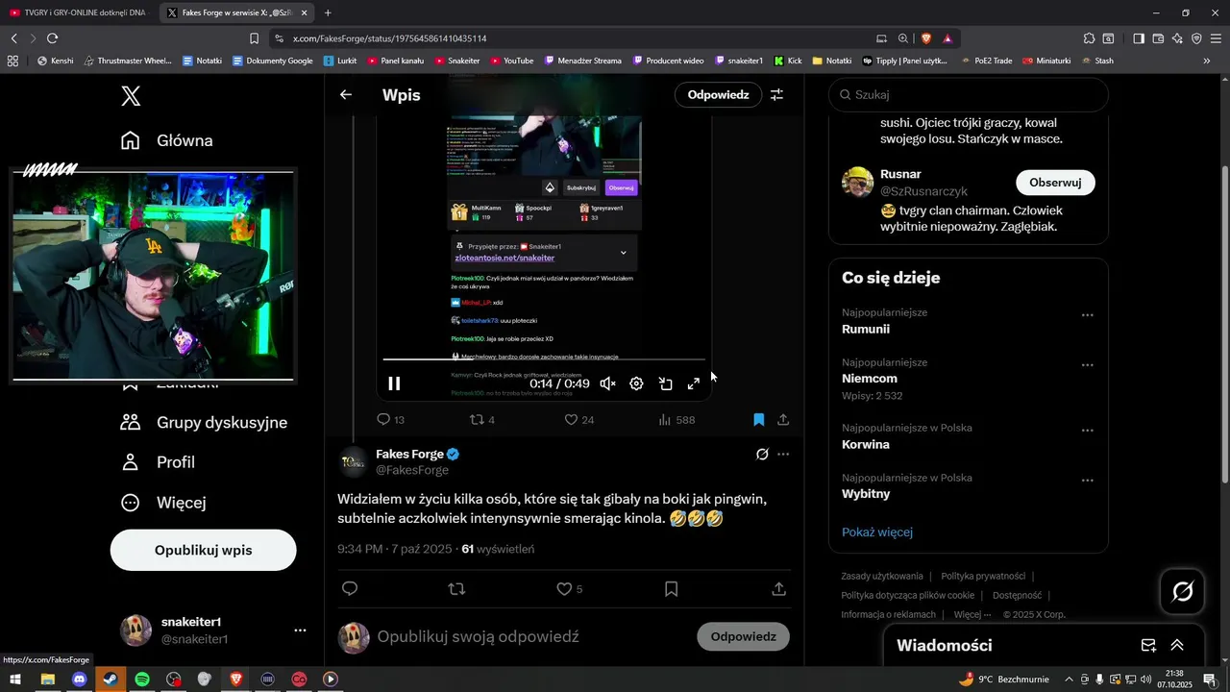Click the 61 wyświetleń view count
This screenshot has height=692, width=1230.
tap(498, 549)
